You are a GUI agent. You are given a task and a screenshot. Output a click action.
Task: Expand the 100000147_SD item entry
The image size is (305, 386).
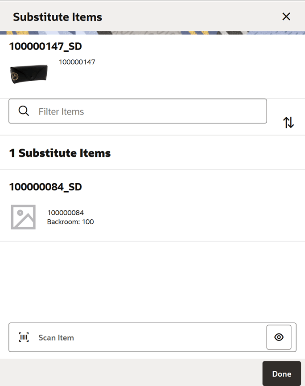(x=45, y=46)
